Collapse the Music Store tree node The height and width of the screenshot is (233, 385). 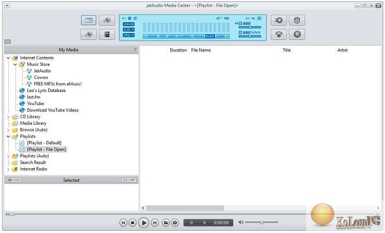(15, 65)
